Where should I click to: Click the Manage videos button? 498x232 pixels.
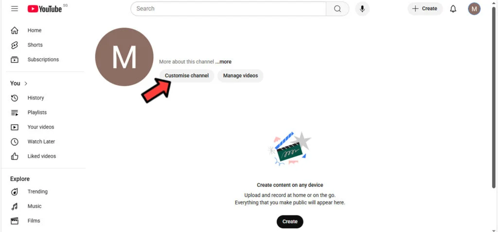click(x=240, y=76)
